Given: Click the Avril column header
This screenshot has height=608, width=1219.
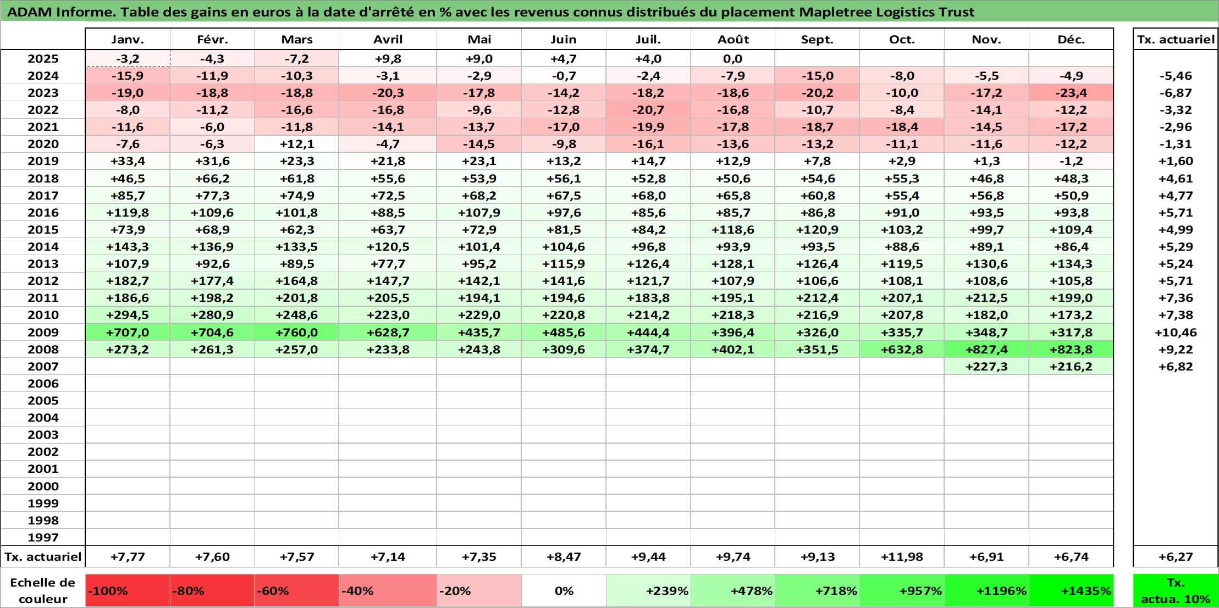Looking at the screenshot, I should click(388, 39).
